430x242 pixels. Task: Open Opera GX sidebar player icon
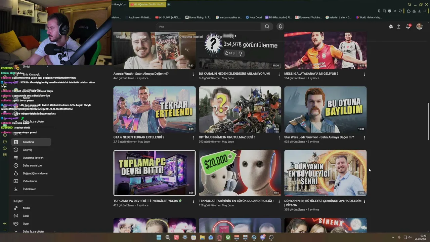click(x=5, y=135)
